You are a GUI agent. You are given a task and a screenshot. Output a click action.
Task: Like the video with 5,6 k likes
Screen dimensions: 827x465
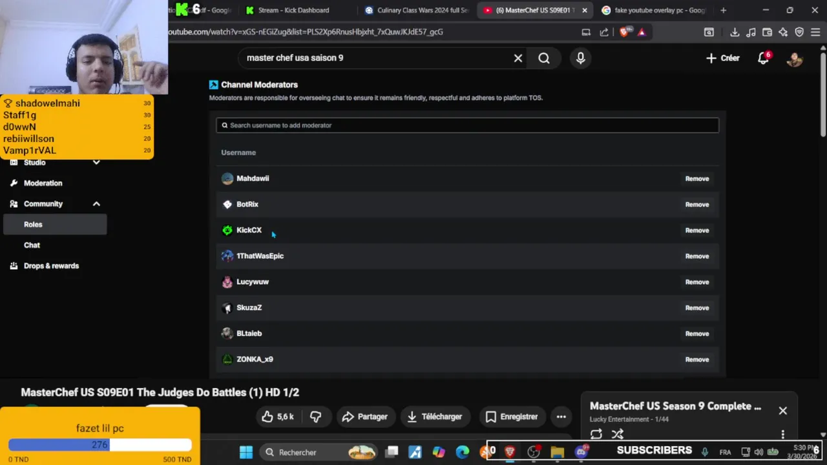pyautogui.click(x=278, y=417)
